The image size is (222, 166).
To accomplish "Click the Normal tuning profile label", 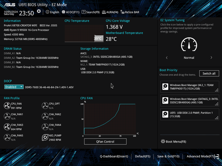I will 189,58.
